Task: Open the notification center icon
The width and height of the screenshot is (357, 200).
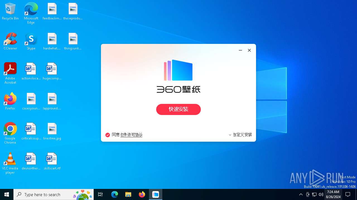Action: [348, 194]
